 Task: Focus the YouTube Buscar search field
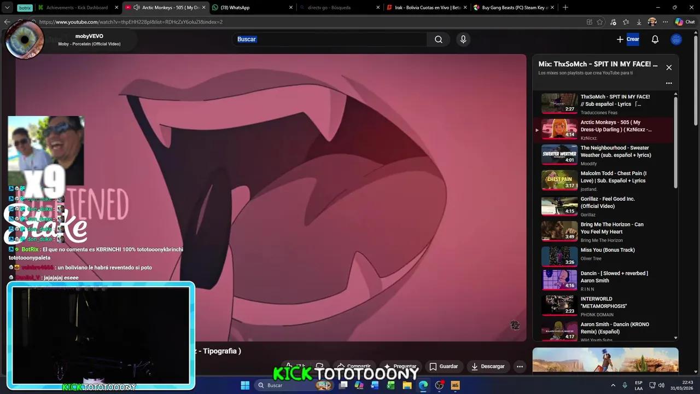pyautogui.click(x=329, y=39)
